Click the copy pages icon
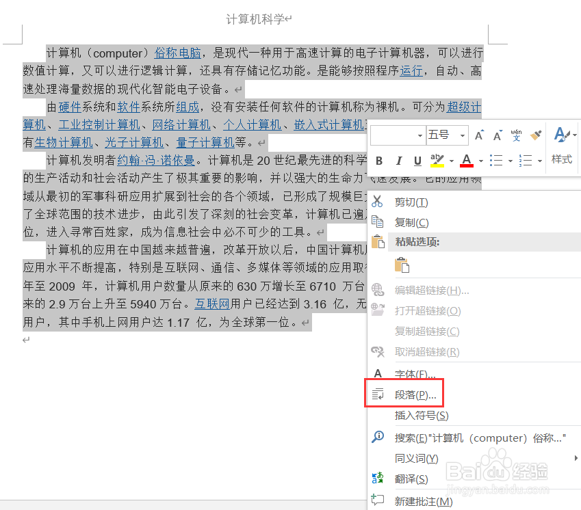The width and height of the screenshot is (581, 510). tap(377, 222)
